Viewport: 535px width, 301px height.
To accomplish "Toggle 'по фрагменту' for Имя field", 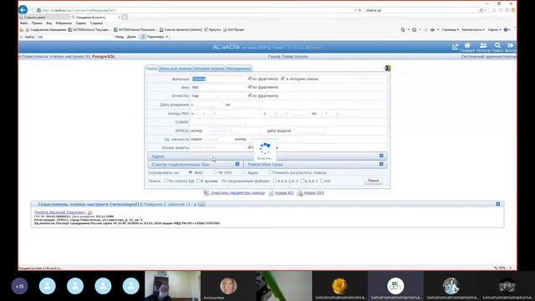I will (x=250, y=87).
